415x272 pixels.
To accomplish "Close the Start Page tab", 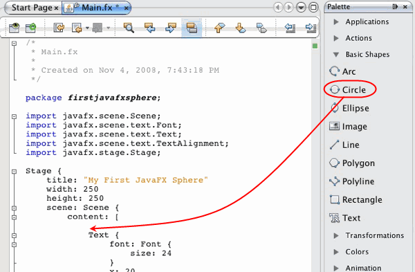I will pyautogui.click(x=56, y=8).
